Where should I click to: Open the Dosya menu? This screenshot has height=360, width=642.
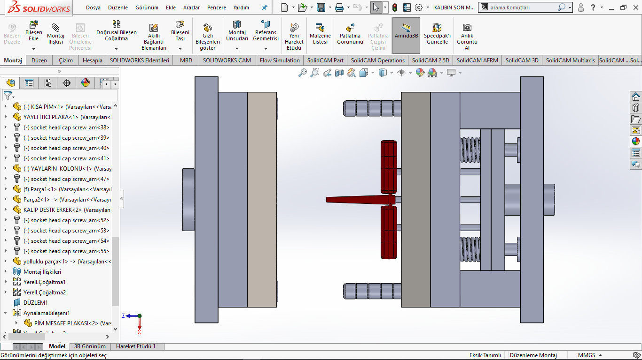pyautogui.click(x=93, y=7)
